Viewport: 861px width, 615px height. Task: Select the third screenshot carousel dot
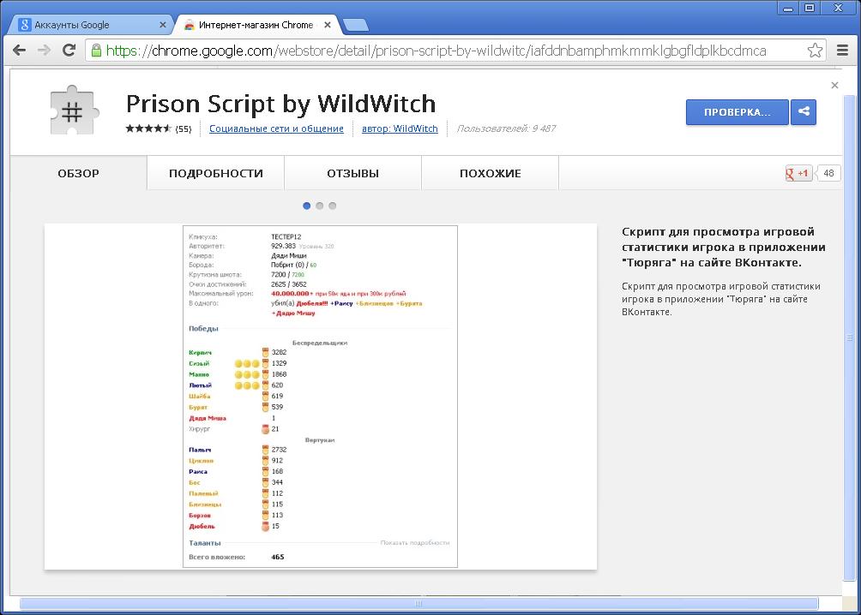pos(332,206)
